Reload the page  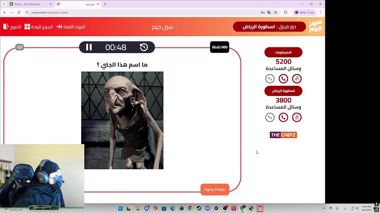tap(19, 12)
